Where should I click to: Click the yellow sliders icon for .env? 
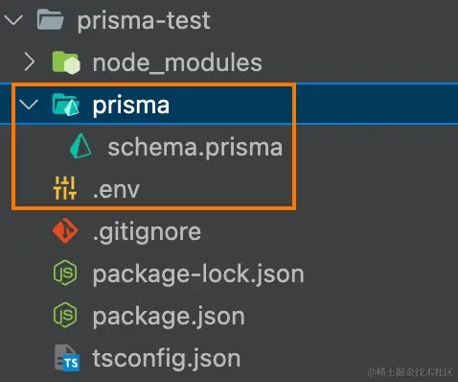(x=65, y=188)
